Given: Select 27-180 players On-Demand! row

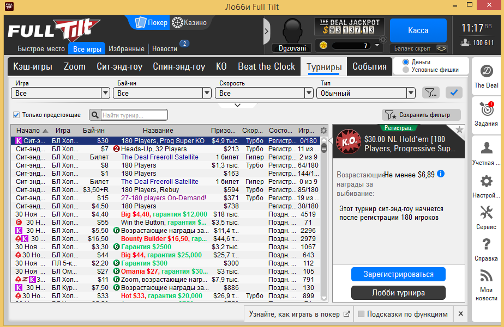Looking at the screenshot, I should click(166, 198).
